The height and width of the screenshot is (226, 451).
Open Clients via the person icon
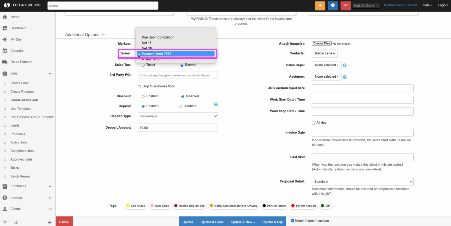tap(4, 209)
